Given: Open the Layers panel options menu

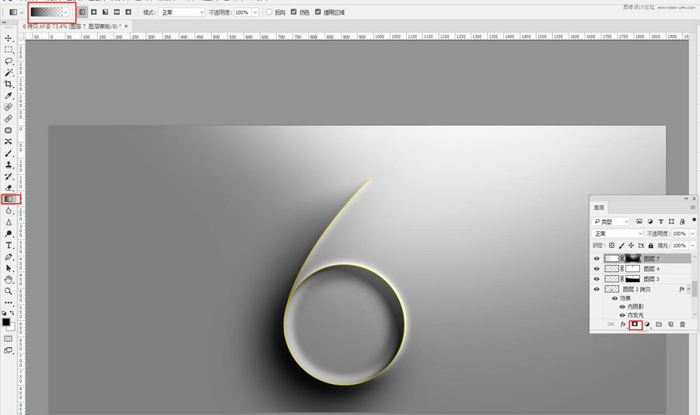Looking at the screenshot, I should click(x=693, y=207).
